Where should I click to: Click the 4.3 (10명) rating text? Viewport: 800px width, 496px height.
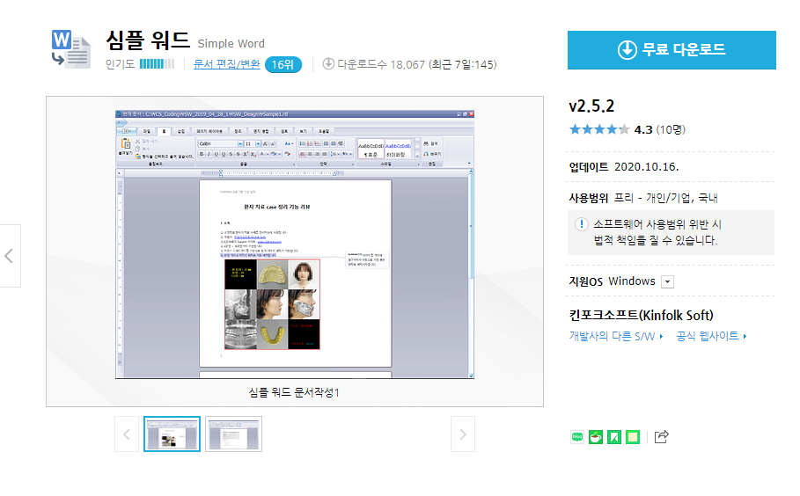[660, 129]
